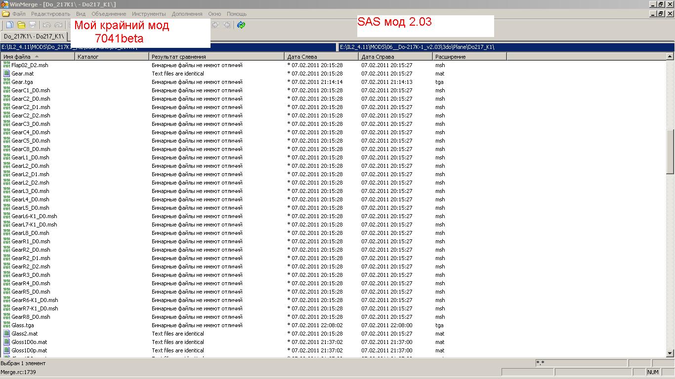Click the right folder path header bar
This screenshot has height=379, width=675.
(506, 47)
